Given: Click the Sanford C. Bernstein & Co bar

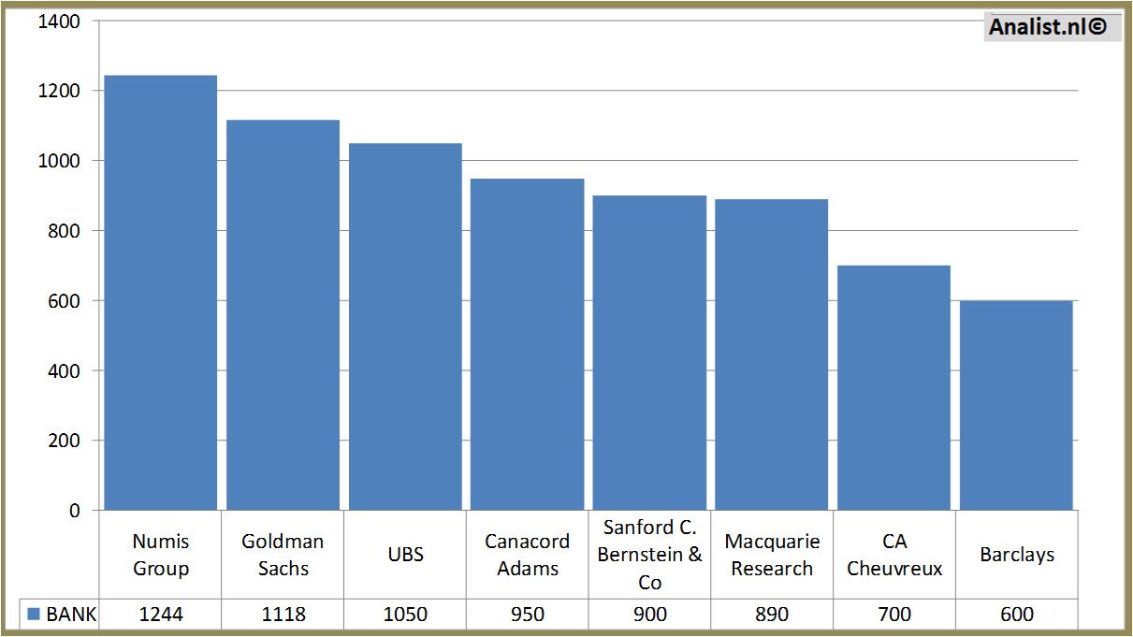Looking at the screenshot, I should [x=649, y=353].
